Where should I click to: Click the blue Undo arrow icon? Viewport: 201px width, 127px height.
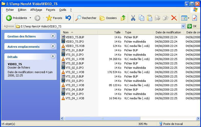click(x=68, y=18)
